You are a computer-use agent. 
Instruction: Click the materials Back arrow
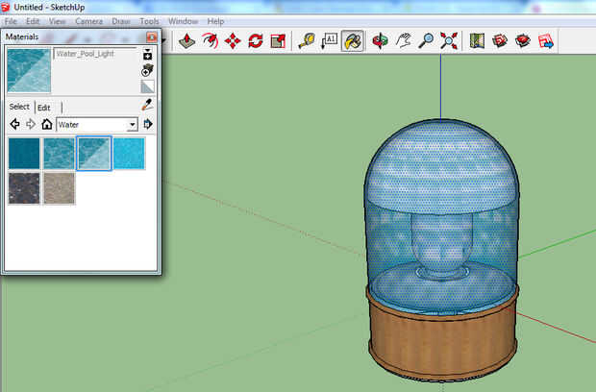(x=15, y=124)
